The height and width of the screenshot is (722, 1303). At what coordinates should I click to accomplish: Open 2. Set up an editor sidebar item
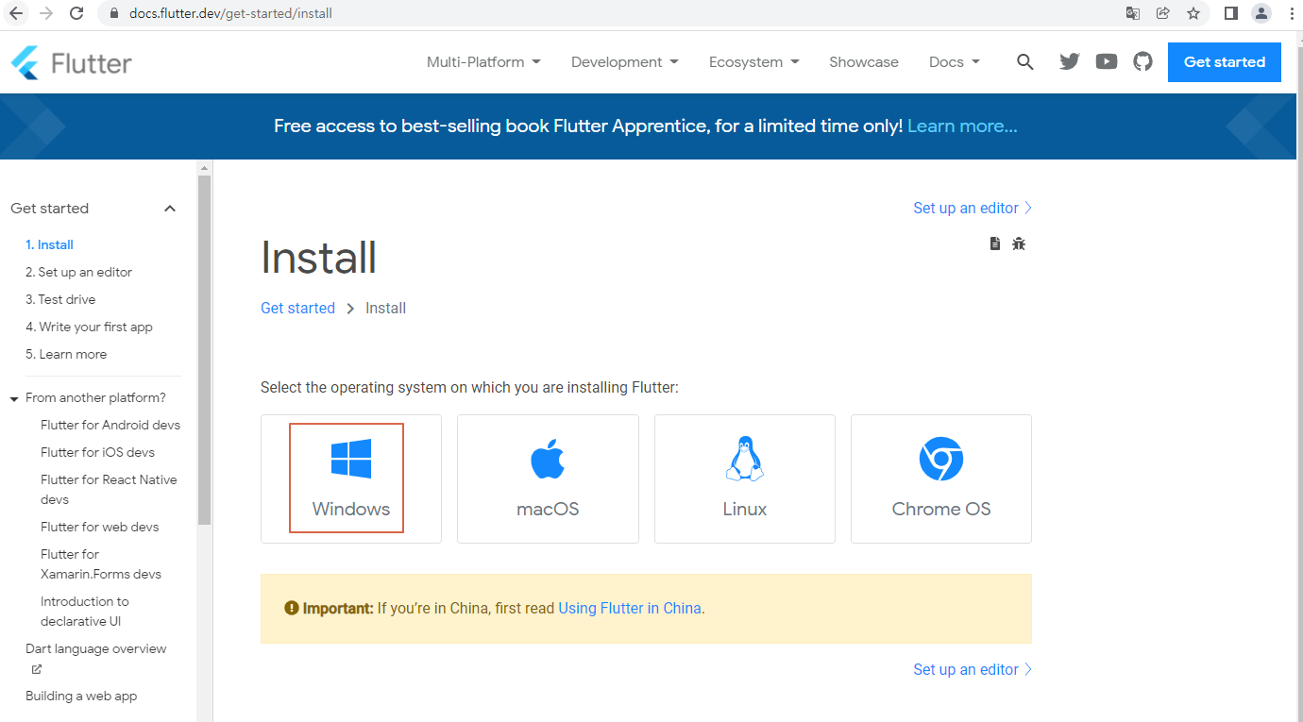pyautogui.click(x=78, y=272)
